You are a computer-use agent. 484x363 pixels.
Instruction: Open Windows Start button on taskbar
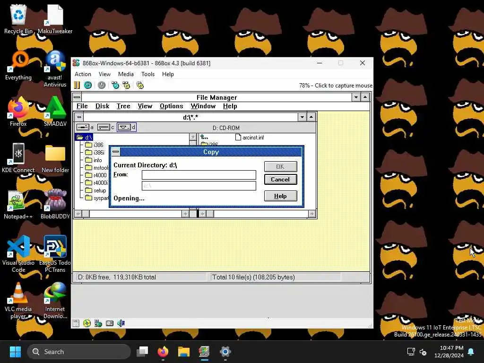click(15, 352)
